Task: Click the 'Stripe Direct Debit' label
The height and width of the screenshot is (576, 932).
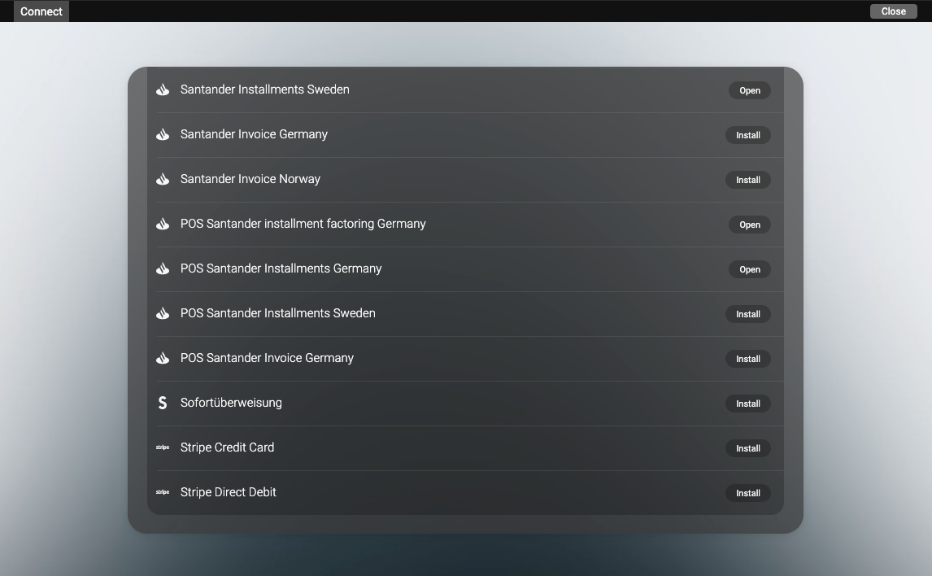Action: coord(229,492)
